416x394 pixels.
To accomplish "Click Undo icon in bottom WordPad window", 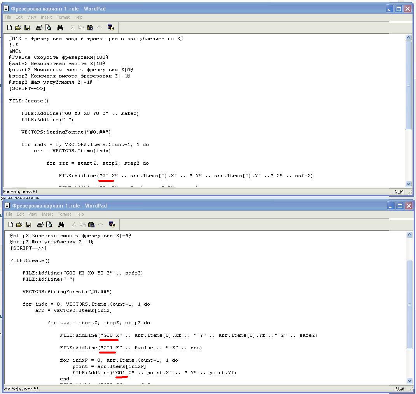I will [100, 225].
